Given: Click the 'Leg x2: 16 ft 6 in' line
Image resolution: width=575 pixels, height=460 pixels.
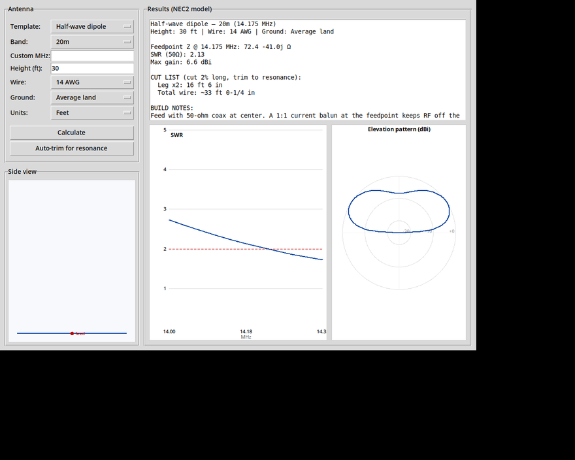Looking at the screenshot, I should (x=190, y=85).
